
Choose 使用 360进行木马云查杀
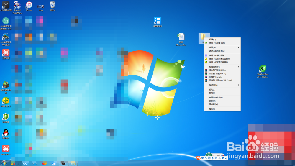pos(222,59)
